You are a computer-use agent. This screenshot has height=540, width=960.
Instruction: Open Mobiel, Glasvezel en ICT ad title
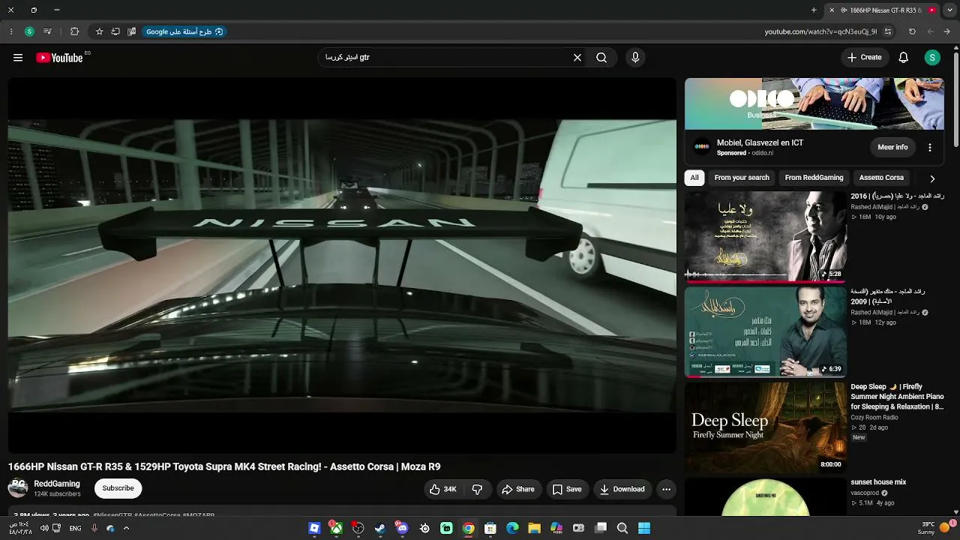point(760,142)
